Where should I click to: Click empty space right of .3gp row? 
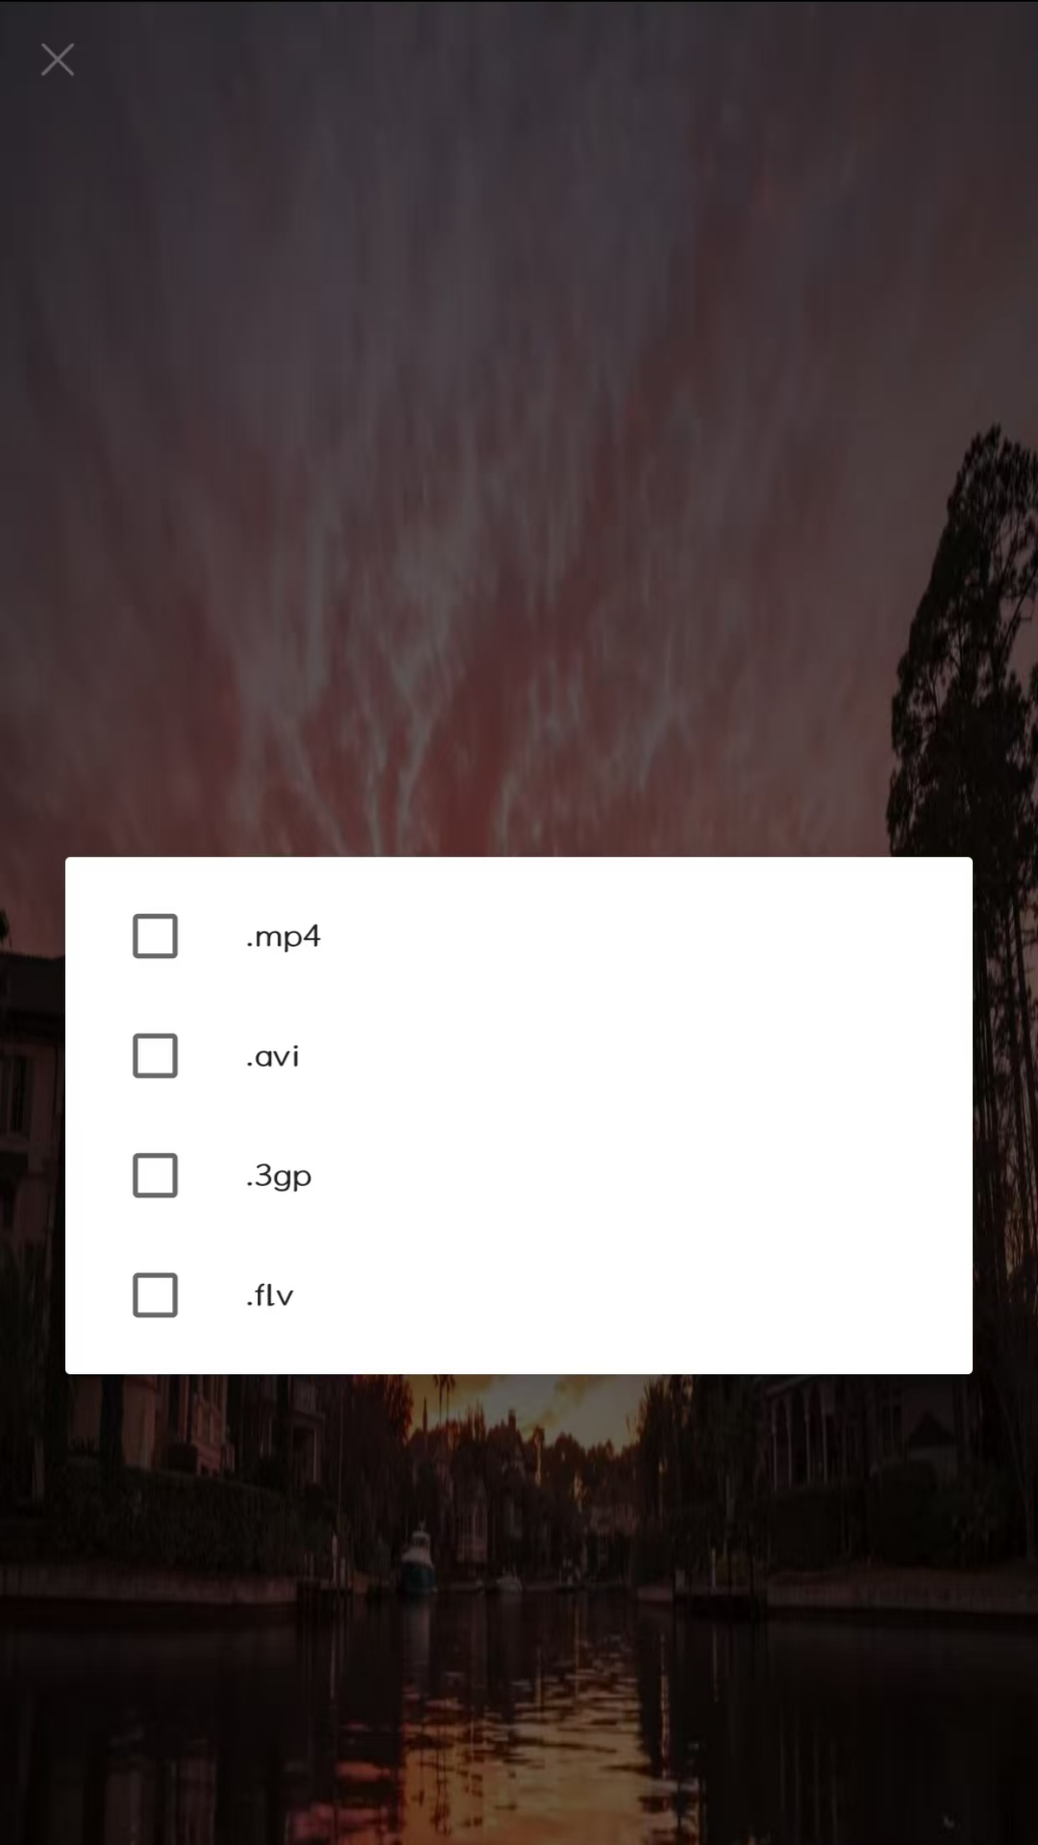click(x=644, y=1175)
